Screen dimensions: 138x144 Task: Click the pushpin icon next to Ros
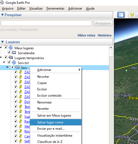click(x=21, y=131)
